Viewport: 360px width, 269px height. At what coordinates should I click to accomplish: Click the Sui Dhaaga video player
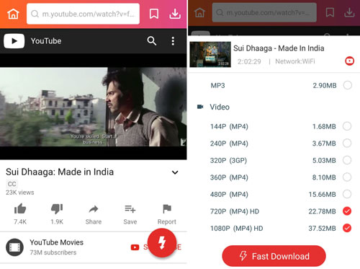[x=94, y=107]
